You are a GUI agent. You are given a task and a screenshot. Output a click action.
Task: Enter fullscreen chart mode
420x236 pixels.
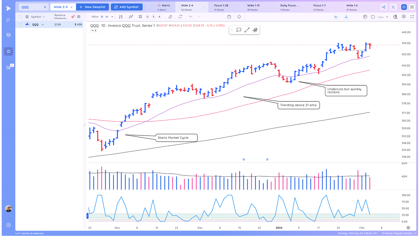[x=412, y=17]
